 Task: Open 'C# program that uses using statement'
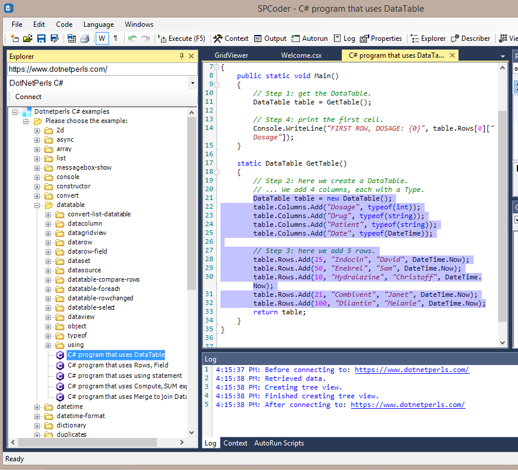click(125, 376)
